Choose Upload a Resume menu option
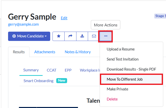Screen dimensions: 166x108 click(121, 49)
